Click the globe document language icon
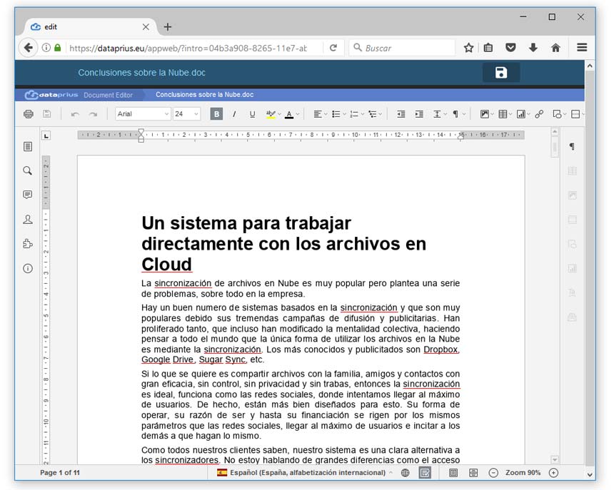 coord(406,473)
